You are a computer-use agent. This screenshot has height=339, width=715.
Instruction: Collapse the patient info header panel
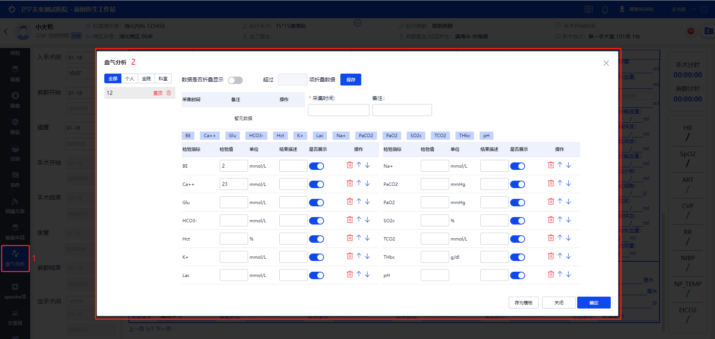357,23
